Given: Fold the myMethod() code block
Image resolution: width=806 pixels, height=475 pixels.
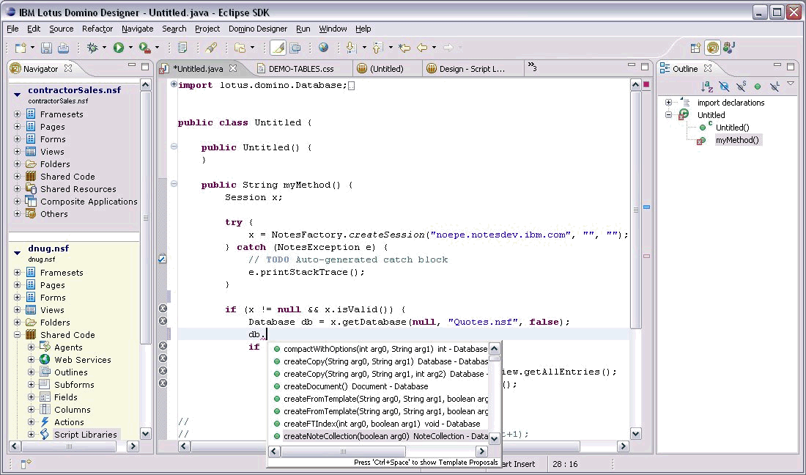Looking at the screenshot, I should [x=174, y=183].
